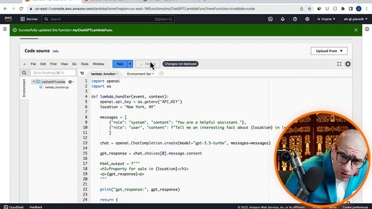Switch to the Environment Var tab
372x209 pixels.
click(x=139, y=74)
